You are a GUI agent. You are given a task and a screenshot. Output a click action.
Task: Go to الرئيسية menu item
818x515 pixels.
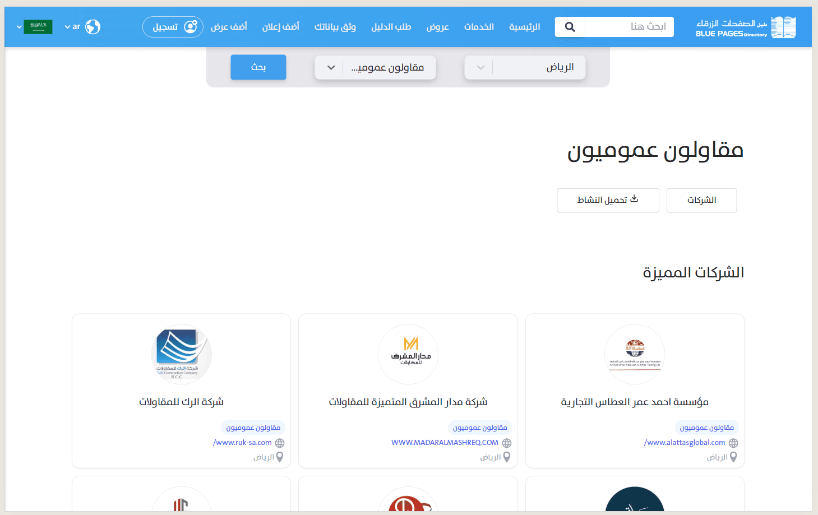525,27
